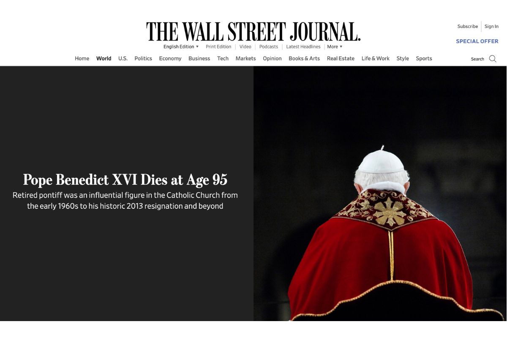Click the Subscribe link
Viewport: 507px width, 338px height.
click(x=468, y=26)
